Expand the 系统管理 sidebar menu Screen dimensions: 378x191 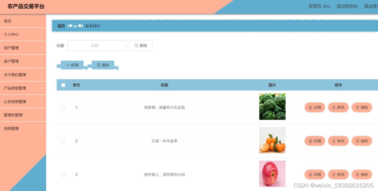23,128
